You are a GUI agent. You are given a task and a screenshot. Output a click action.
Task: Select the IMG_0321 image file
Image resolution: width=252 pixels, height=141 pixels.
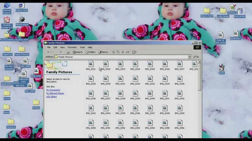tap(91, 65)
